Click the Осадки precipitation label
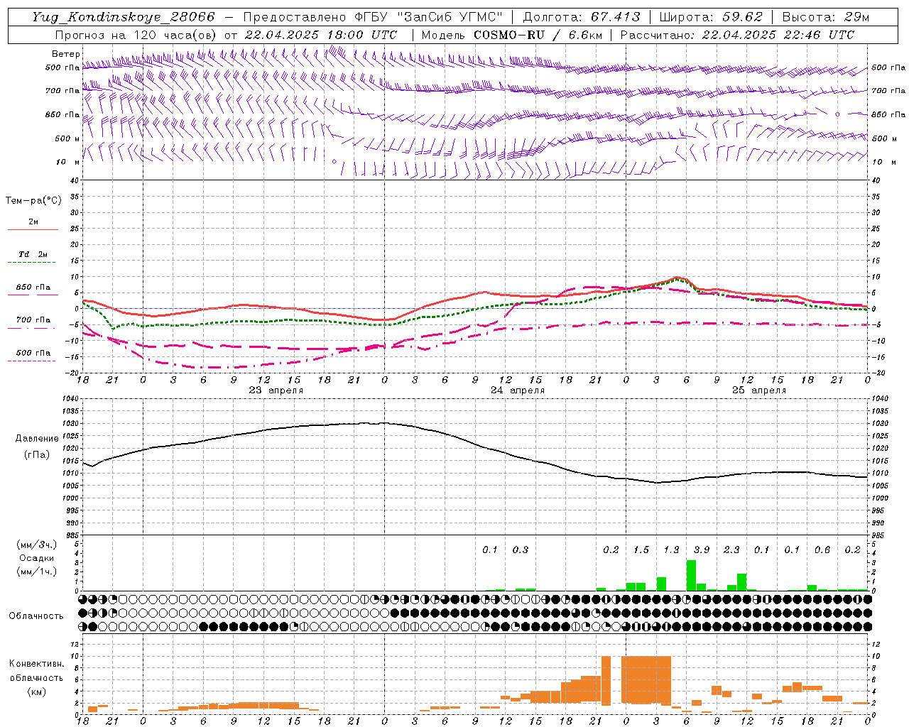 (37, 558)
